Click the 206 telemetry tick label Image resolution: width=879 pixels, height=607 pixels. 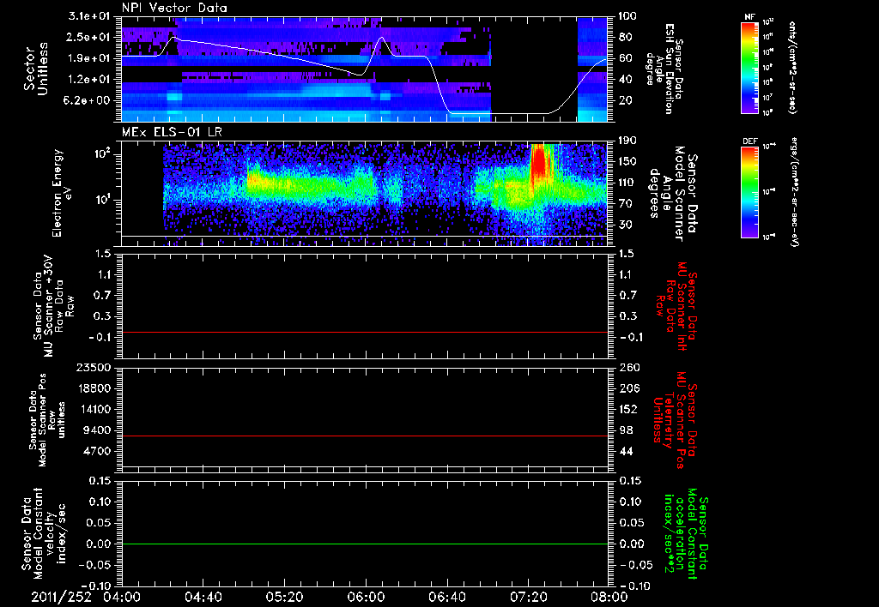627,388
